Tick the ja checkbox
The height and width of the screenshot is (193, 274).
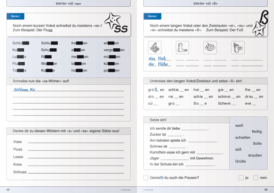(x=241, y=178)
